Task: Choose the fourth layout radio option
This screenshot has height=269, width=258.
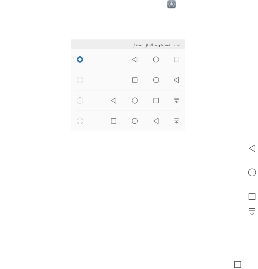Action: [x=80, y=121]
